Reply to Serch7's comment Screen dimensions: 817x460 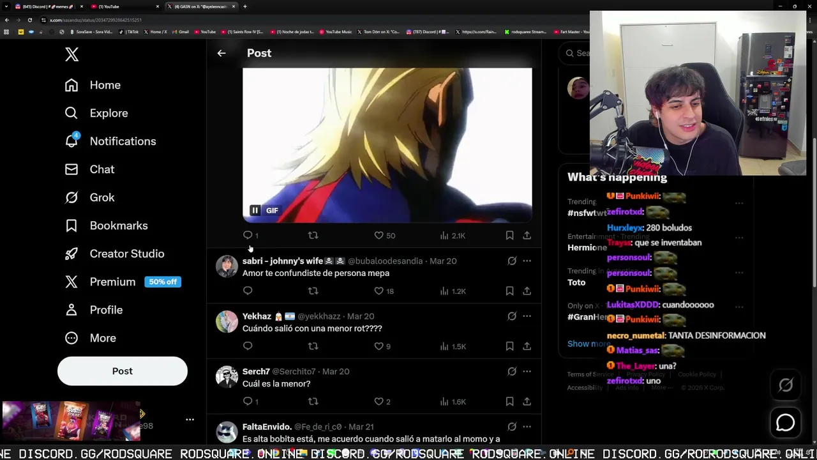251,401
